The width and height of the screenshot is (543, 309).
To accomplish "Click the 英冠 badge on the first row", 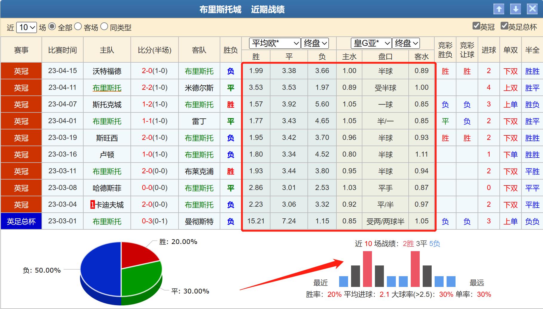I will pos(21,71).
